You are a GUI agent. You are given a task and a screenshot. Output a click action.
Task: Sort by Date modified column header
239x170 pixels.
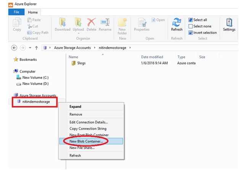pyautogui.click(x=152, y=57)
